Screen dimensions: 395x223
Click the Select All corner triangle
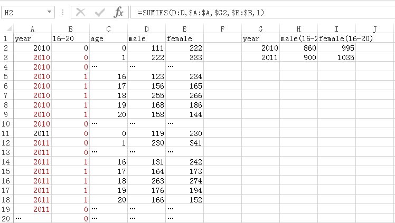6,28
